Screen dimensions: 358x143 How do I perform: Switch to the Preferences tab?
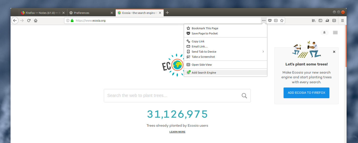91,13
